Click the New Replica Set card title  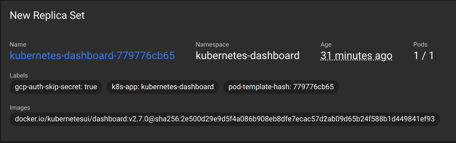click(47, 15)
